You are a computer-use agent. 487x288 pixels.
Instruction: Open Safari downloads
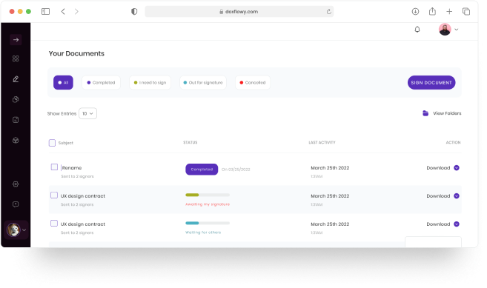click(415, 12)
